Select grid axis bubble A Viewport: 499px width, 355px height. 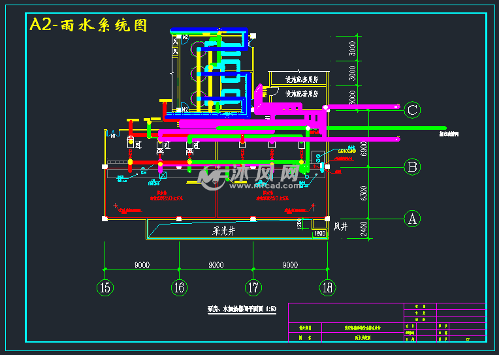coord(411,219)
